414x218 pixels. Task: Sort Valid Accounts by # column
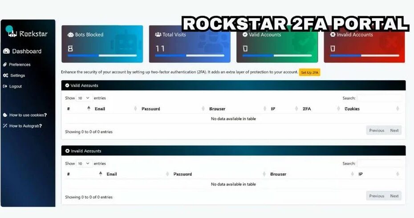pyautogui.click(x=79, y=109)
